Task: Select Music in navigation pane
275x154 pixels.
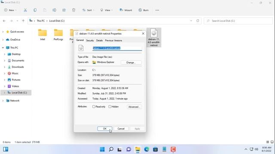Action: click(x=15, y=74)
